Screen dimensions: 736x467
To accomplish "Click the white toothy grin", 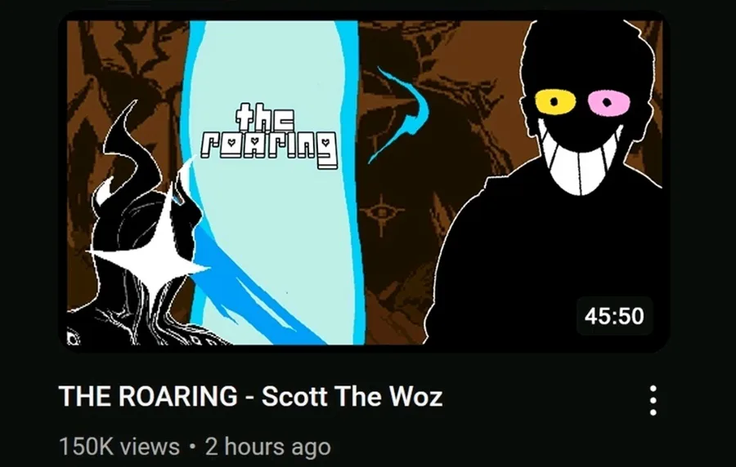I will 581,162.
